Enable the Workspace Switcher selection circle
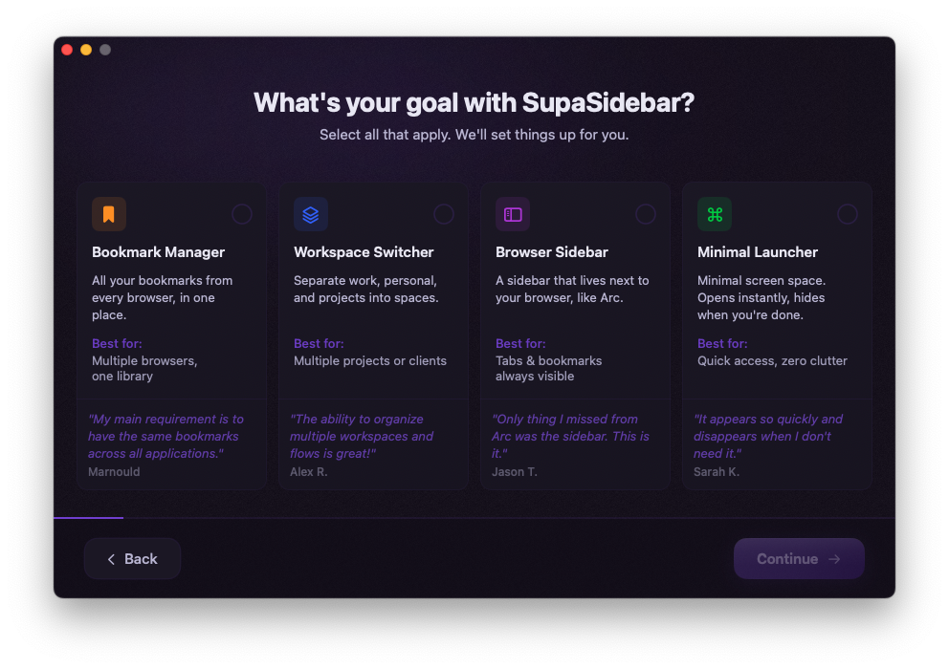949x669 pixels. point(444,214)
